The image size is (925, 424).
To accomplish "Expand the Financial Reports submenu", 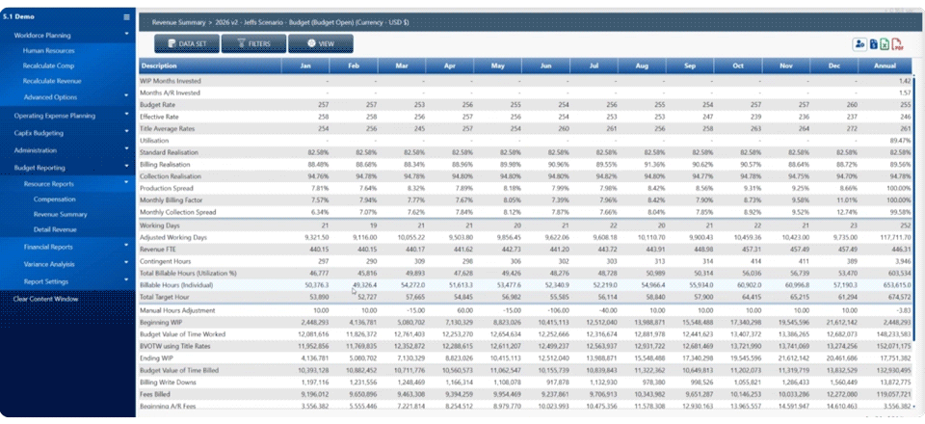I will click(67, 247).
